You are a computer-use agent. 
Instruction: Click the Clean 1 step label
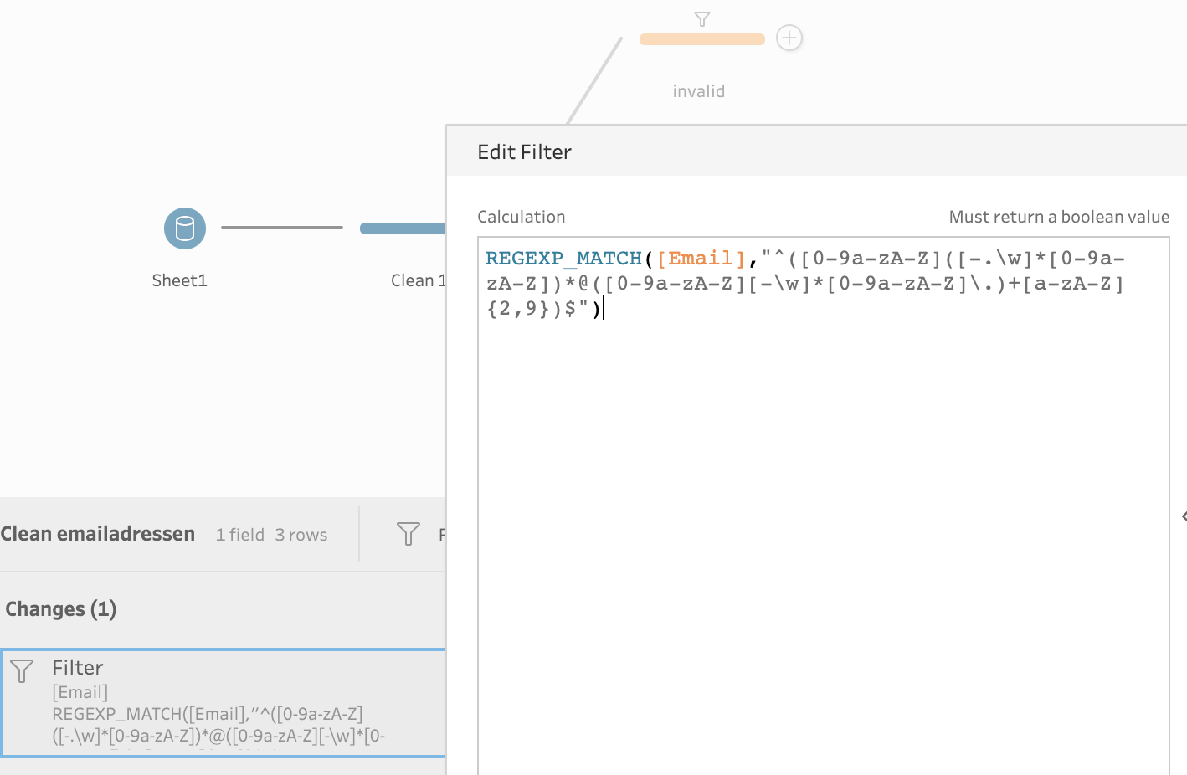[418, 280]
